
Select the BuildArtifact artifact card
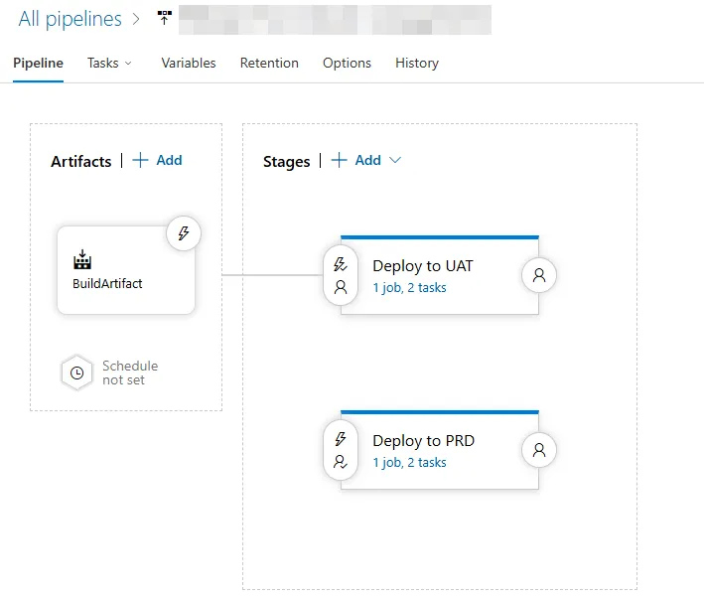tap(126, 270)
